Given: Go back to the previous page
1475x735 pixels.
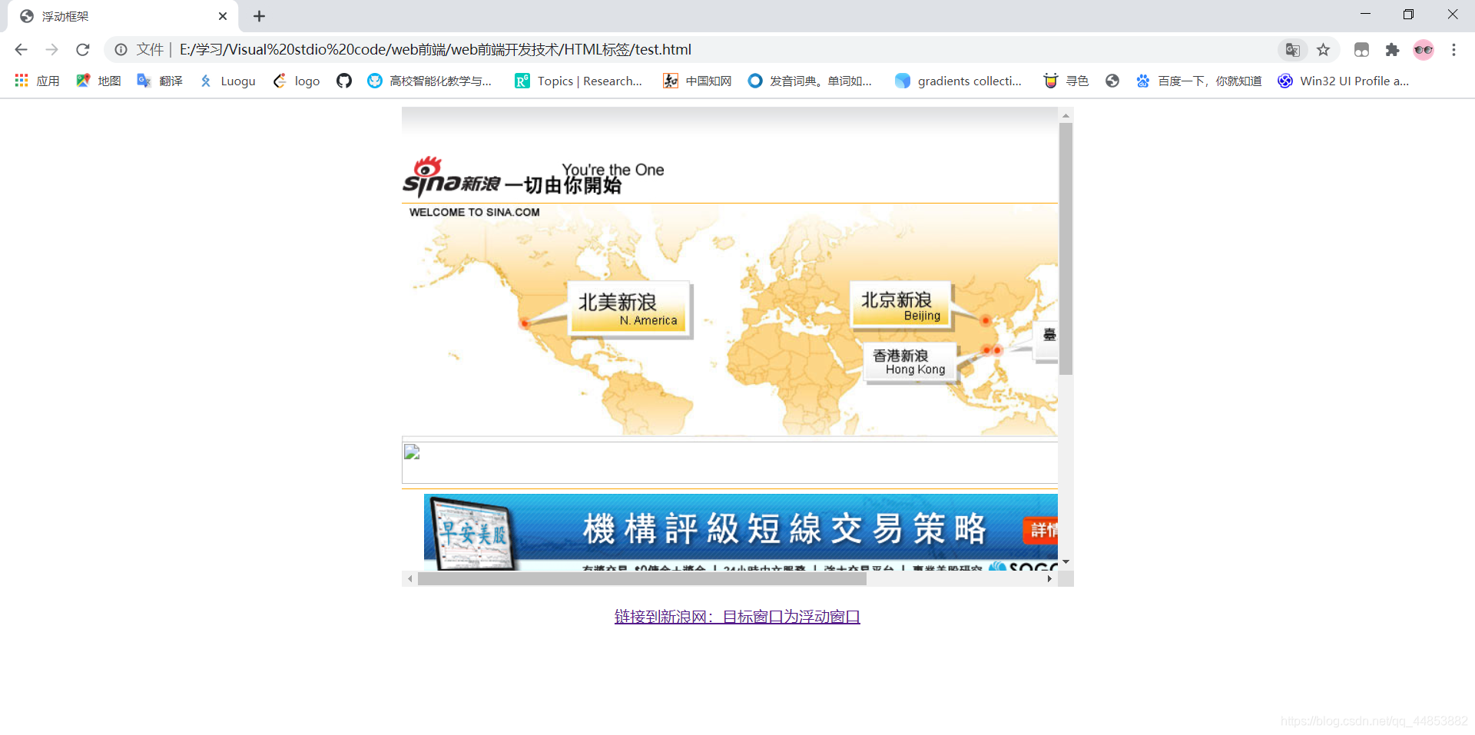Looking at the screenshot, I should (21, 50).
